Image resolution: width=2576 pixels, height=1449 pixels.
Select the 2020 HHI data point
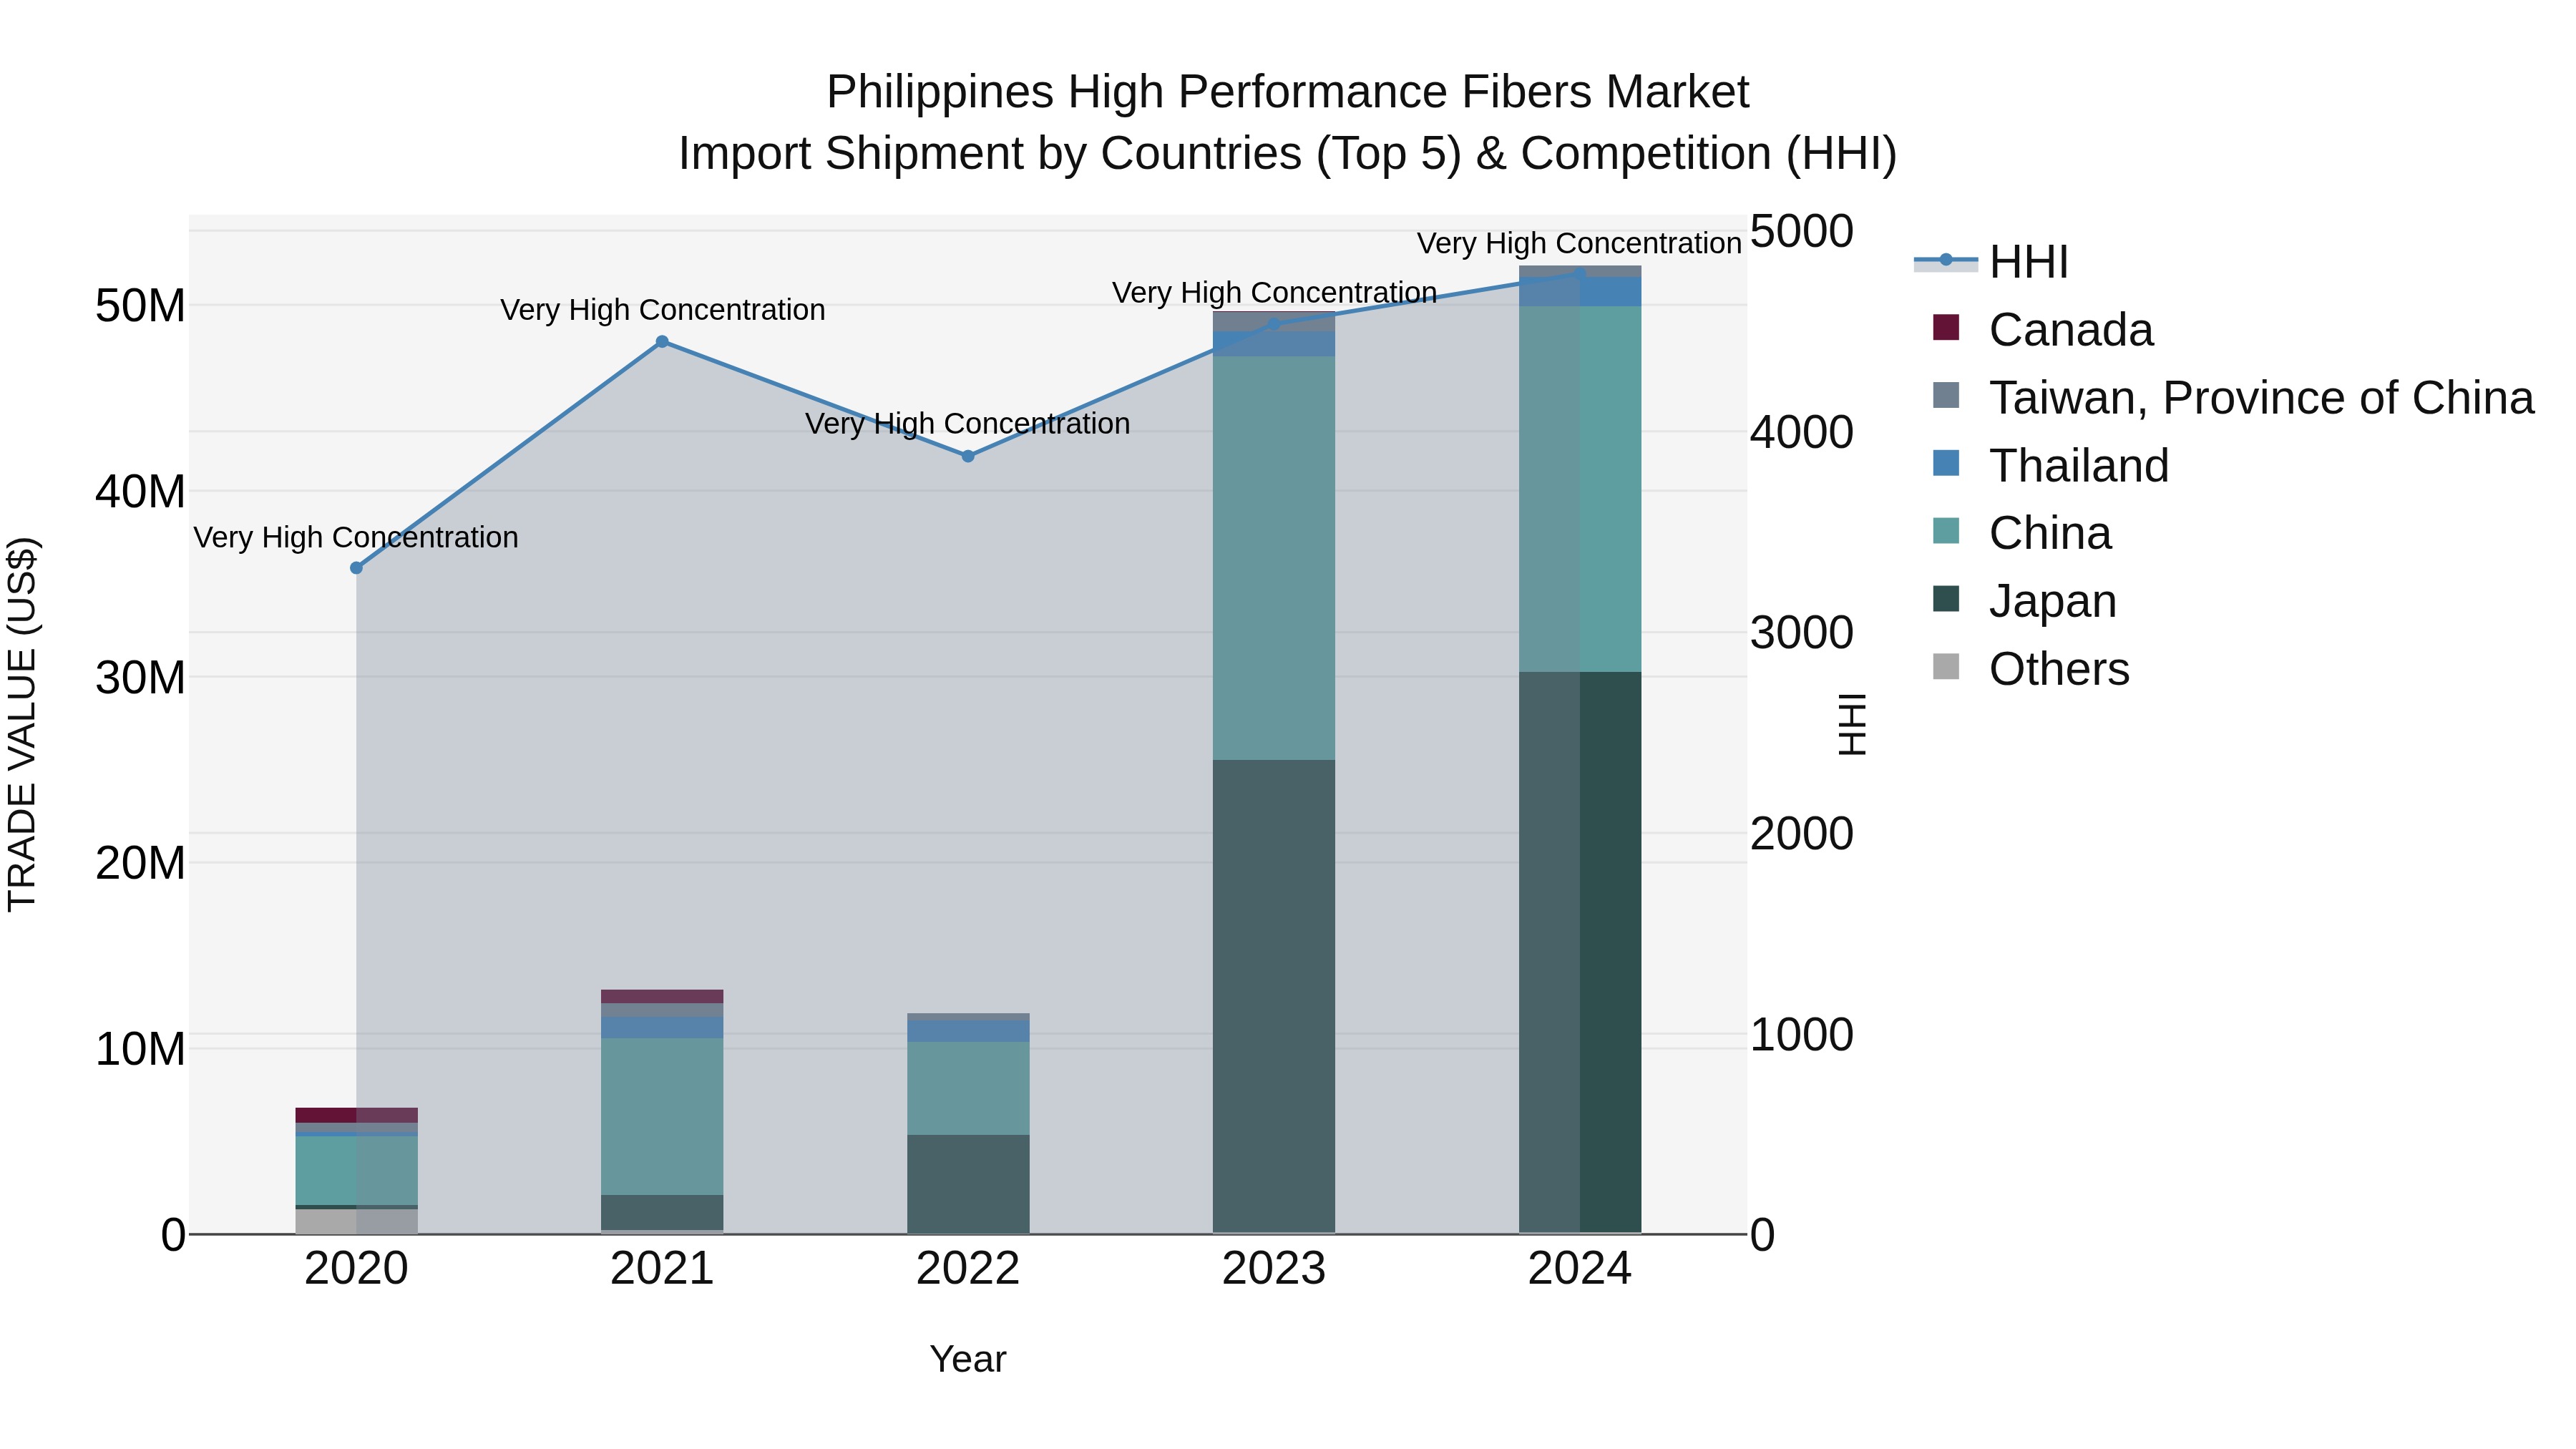click(356, 568)
